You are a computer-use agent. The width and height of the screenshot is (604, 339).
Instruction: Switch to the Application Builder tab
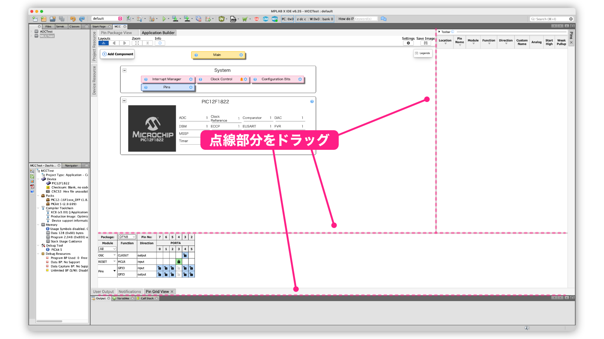pos(158,33)
